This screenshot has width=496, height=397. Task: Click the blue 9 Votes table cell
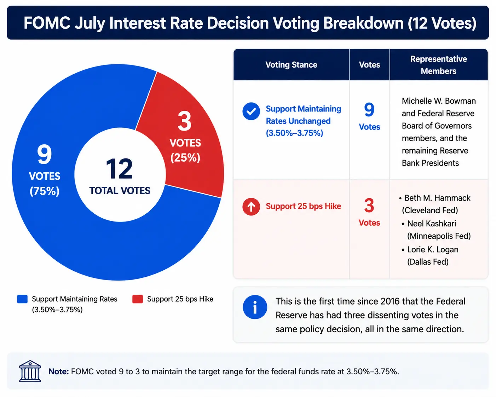(x=369, y=116)
